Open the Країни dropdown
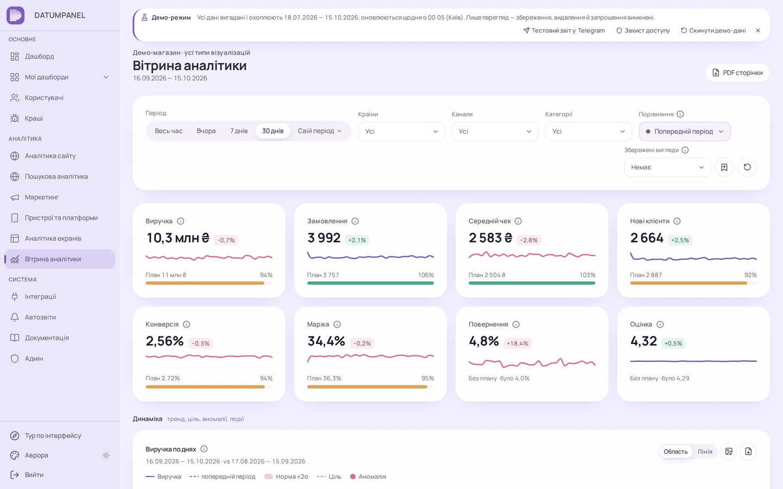This screenshot has height=489, width=783. (402, 131)
